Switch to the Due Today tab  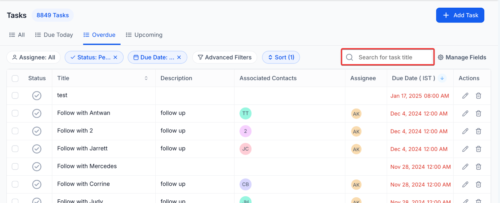click(x=54, y=35)
